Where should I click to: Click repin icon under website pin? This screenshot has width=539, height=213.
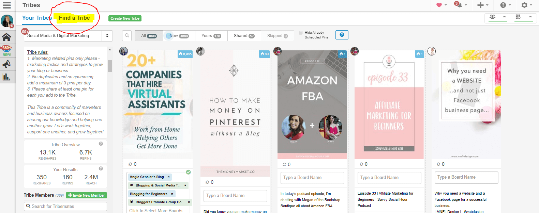438,164
